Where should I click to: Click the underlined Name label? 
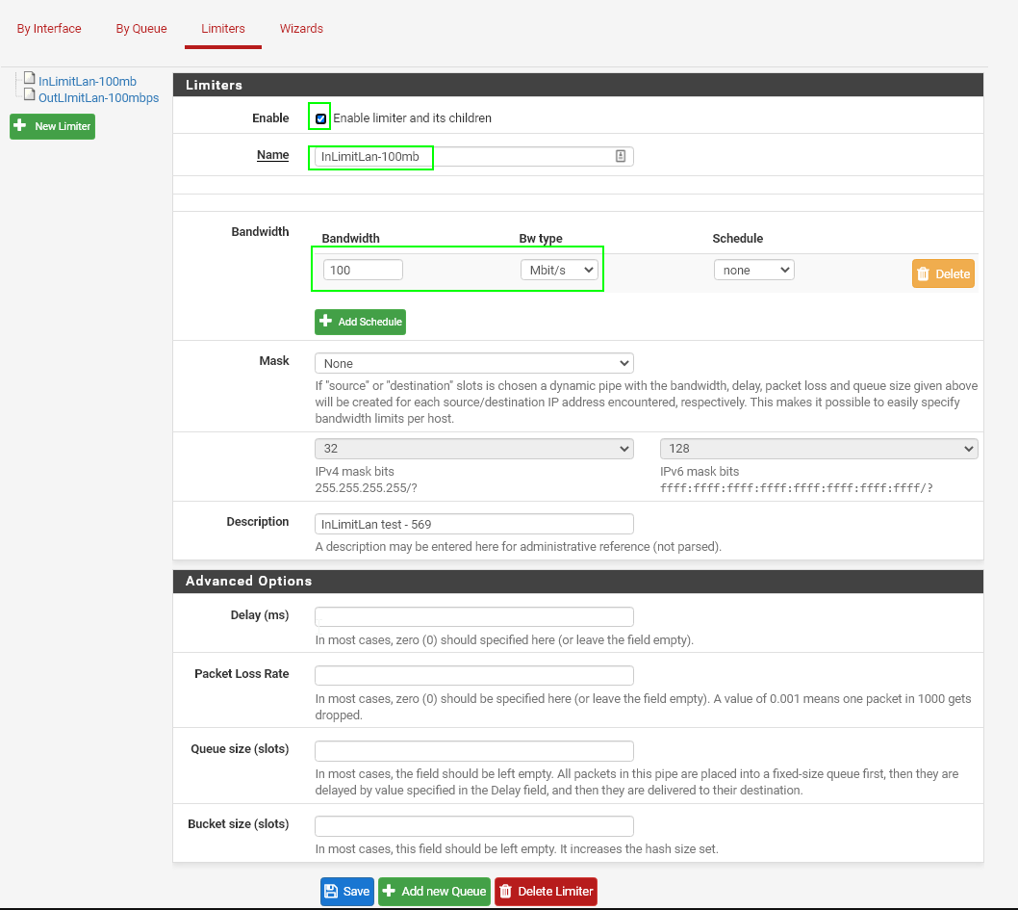[x=272, y=155]
